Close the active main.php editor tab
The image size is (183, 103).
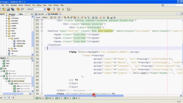point(60,14)
